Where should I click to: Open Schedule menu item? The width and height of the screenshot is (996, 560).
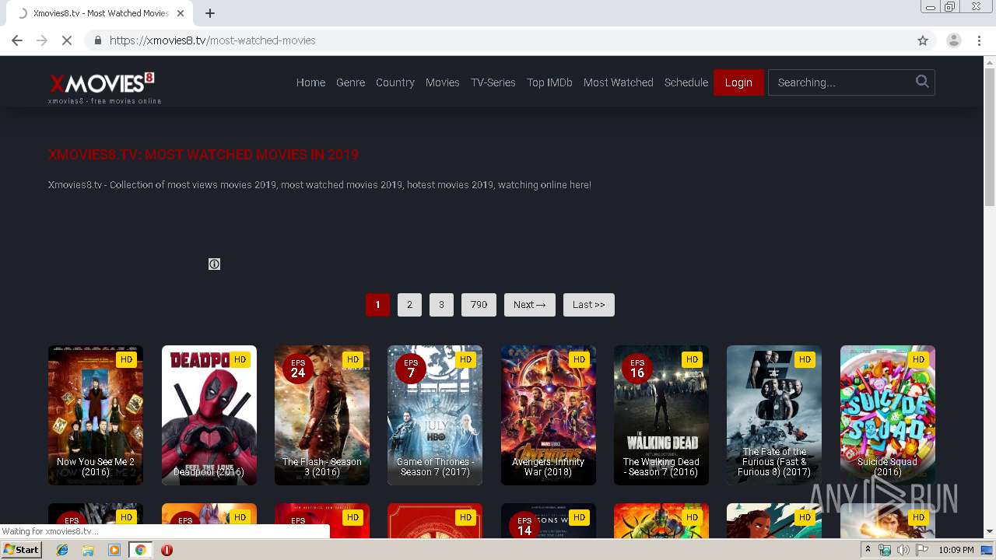686,82
